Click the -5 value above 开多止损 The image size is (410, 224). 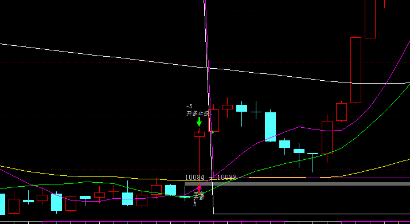189,107
